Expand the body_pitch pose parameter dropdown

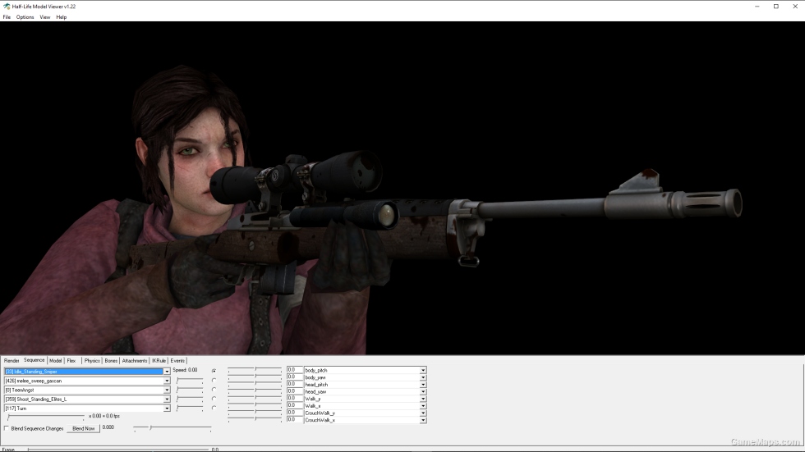pyautogui.click(x=423, y=370)
